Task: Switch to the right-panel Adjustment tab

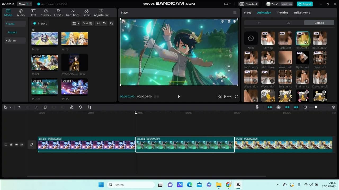Action: pyautogui.click(x=302, y=13)
